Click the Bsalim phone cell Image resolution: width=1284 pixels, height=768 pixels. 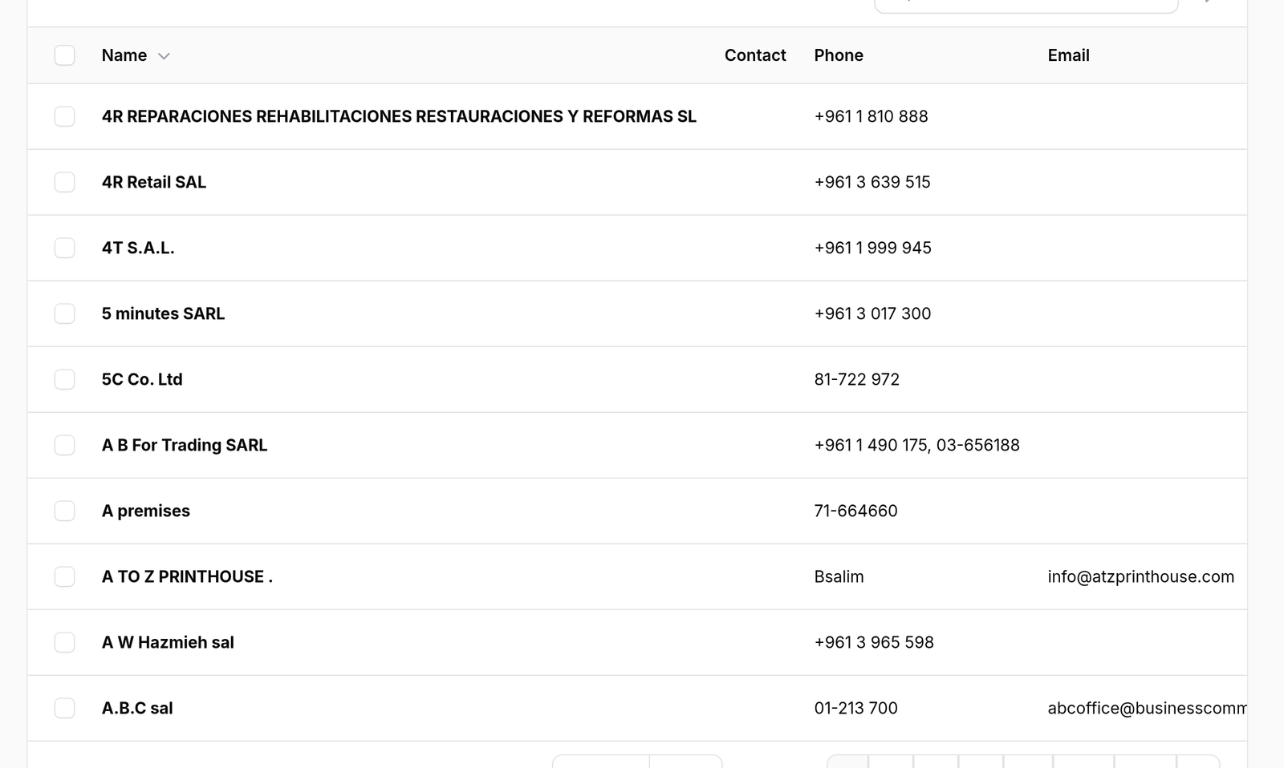click(839, 576)
